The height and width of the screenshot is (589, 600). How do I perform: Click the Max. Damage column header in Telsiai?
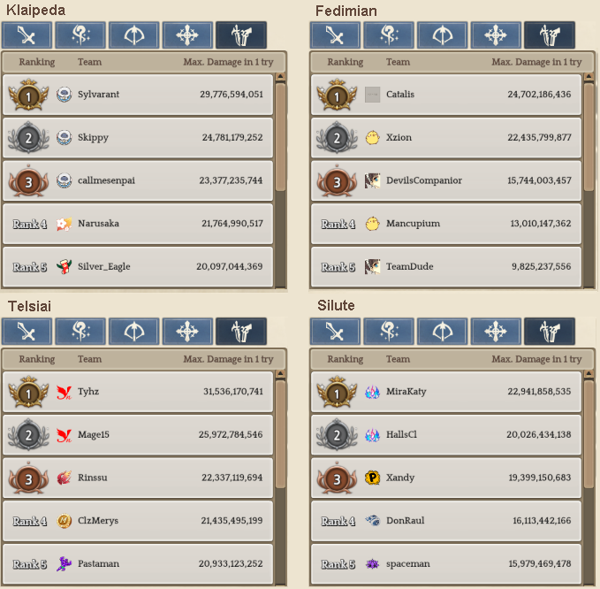click(228, 359)
